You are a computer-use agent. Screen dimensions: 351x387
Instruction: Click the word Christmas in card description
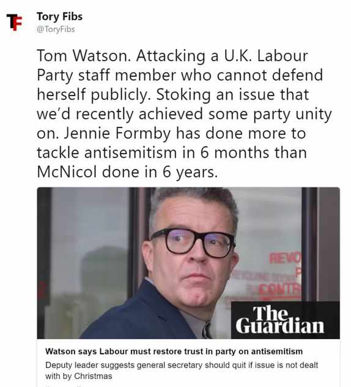click(93, 376)
